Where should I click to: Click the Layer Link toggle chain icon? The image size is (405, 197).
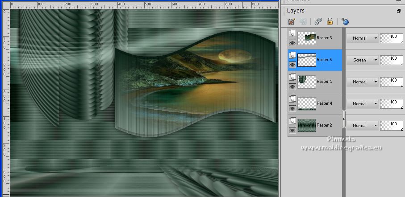pyautogui.click(x=318, y=21)
